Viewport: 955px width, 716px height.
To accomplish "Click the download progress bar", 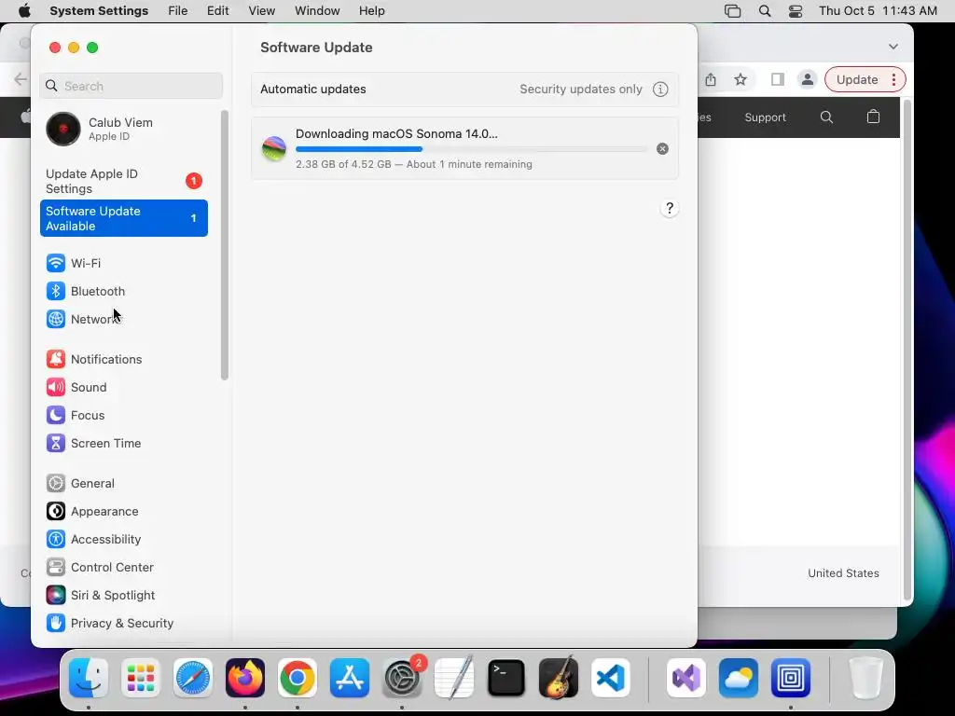I will (471, 149).
